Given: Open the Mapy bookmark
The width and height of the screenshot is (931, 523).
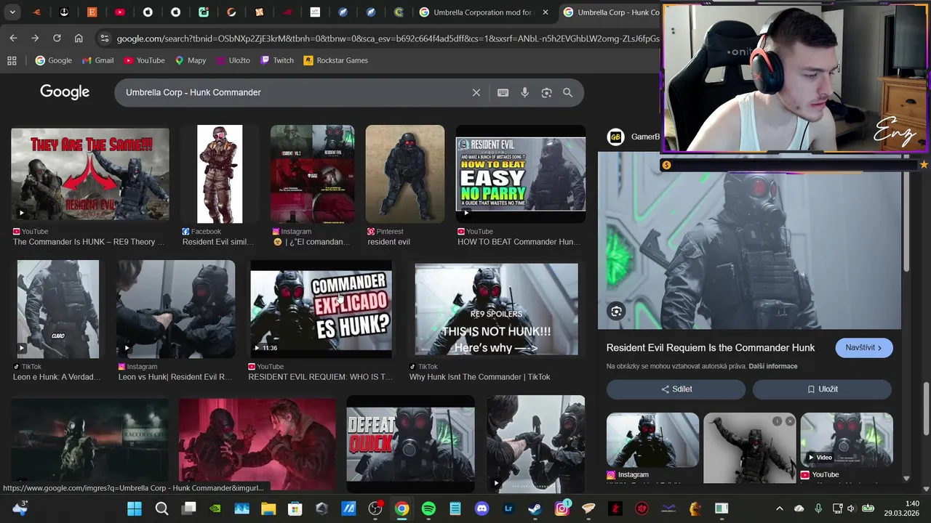Looking at the screenshot, I should click(x=191, y=60).
